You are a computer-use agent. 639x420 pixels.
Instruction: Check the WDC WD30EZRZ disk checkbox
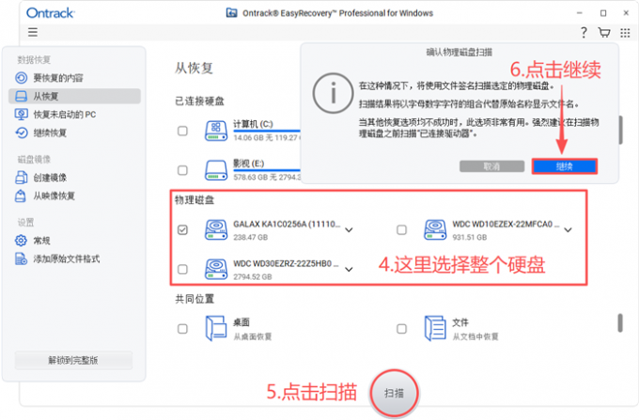click(182, 270)
